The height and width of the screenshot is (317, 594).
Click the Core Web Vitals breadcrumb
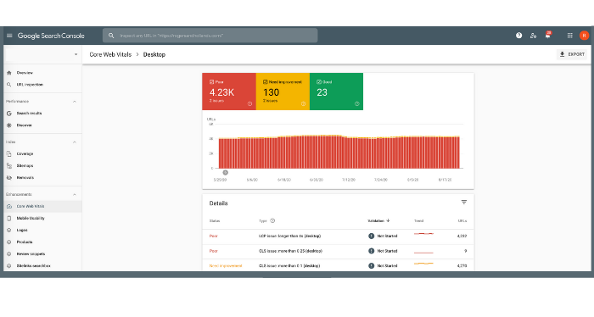click(x=110, y=54)
